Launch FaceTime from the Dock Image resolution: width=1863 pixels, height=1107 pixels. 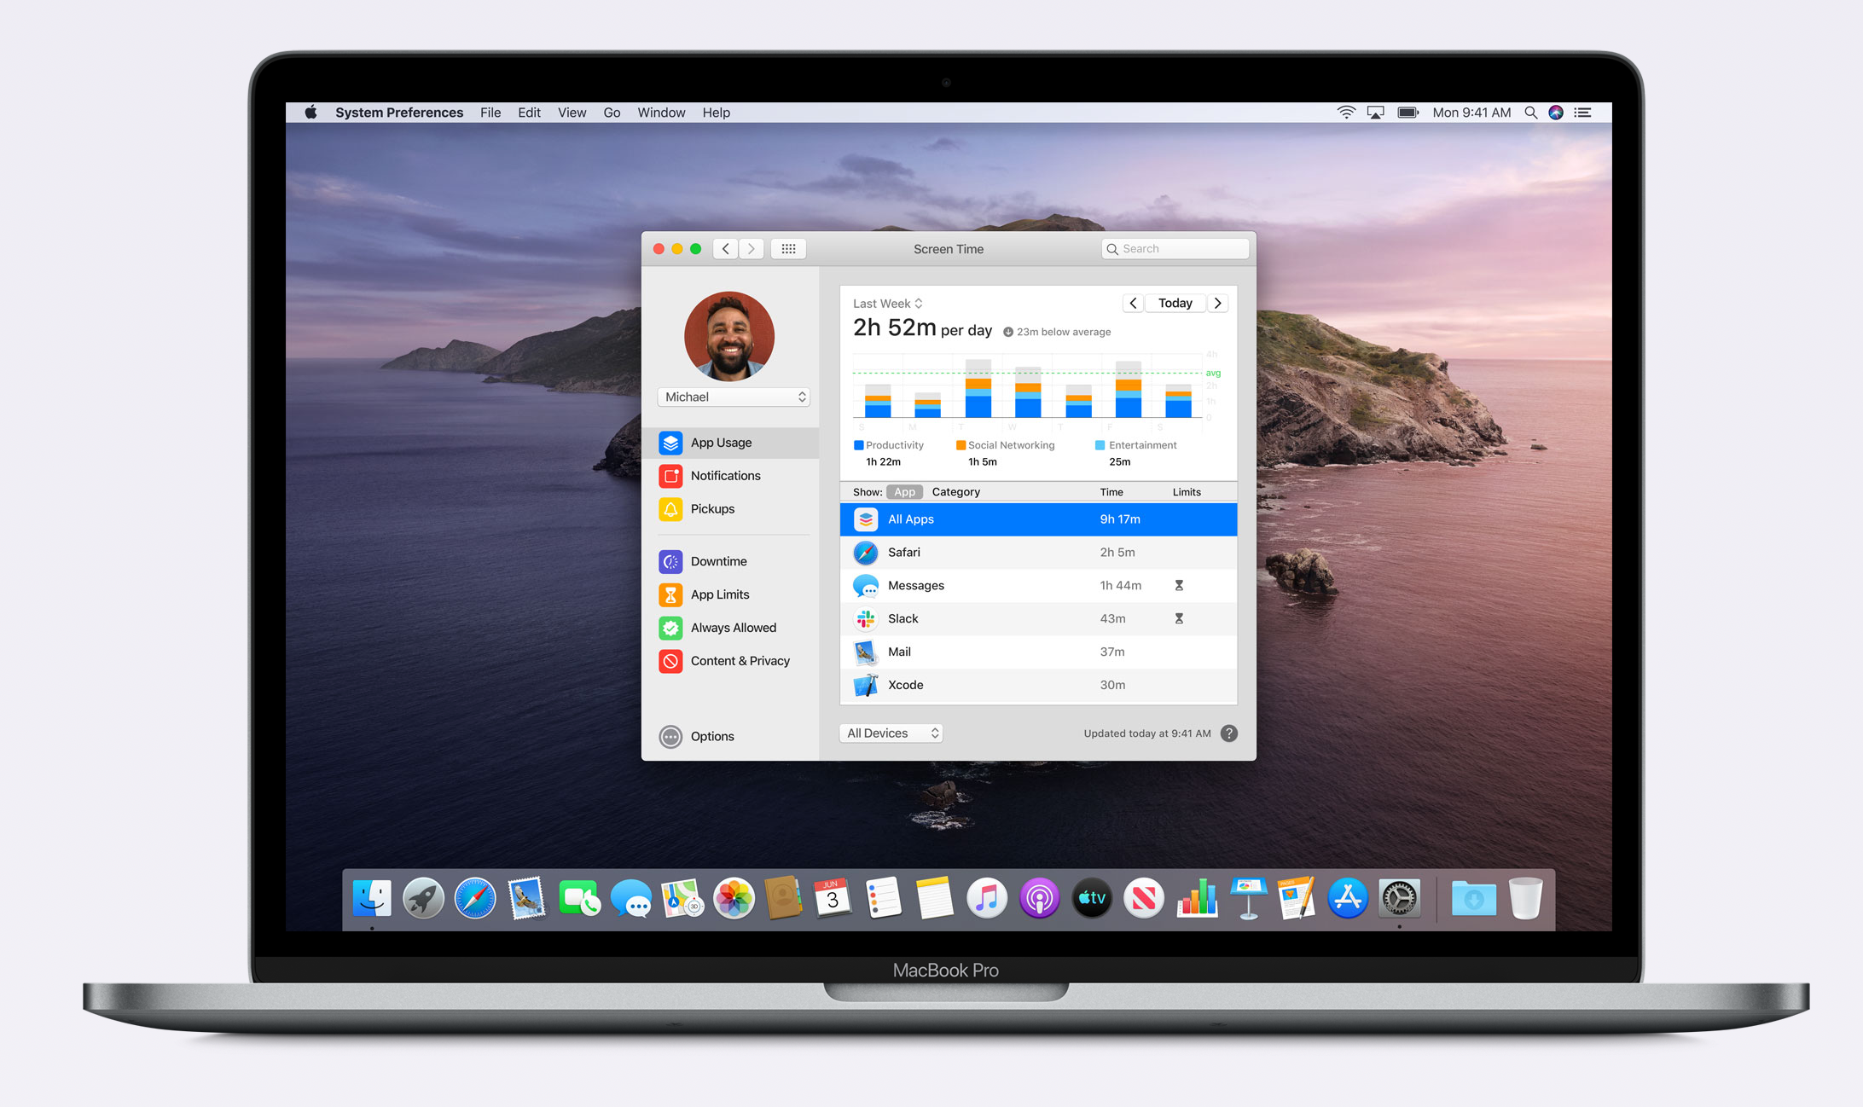click(579, 898)
